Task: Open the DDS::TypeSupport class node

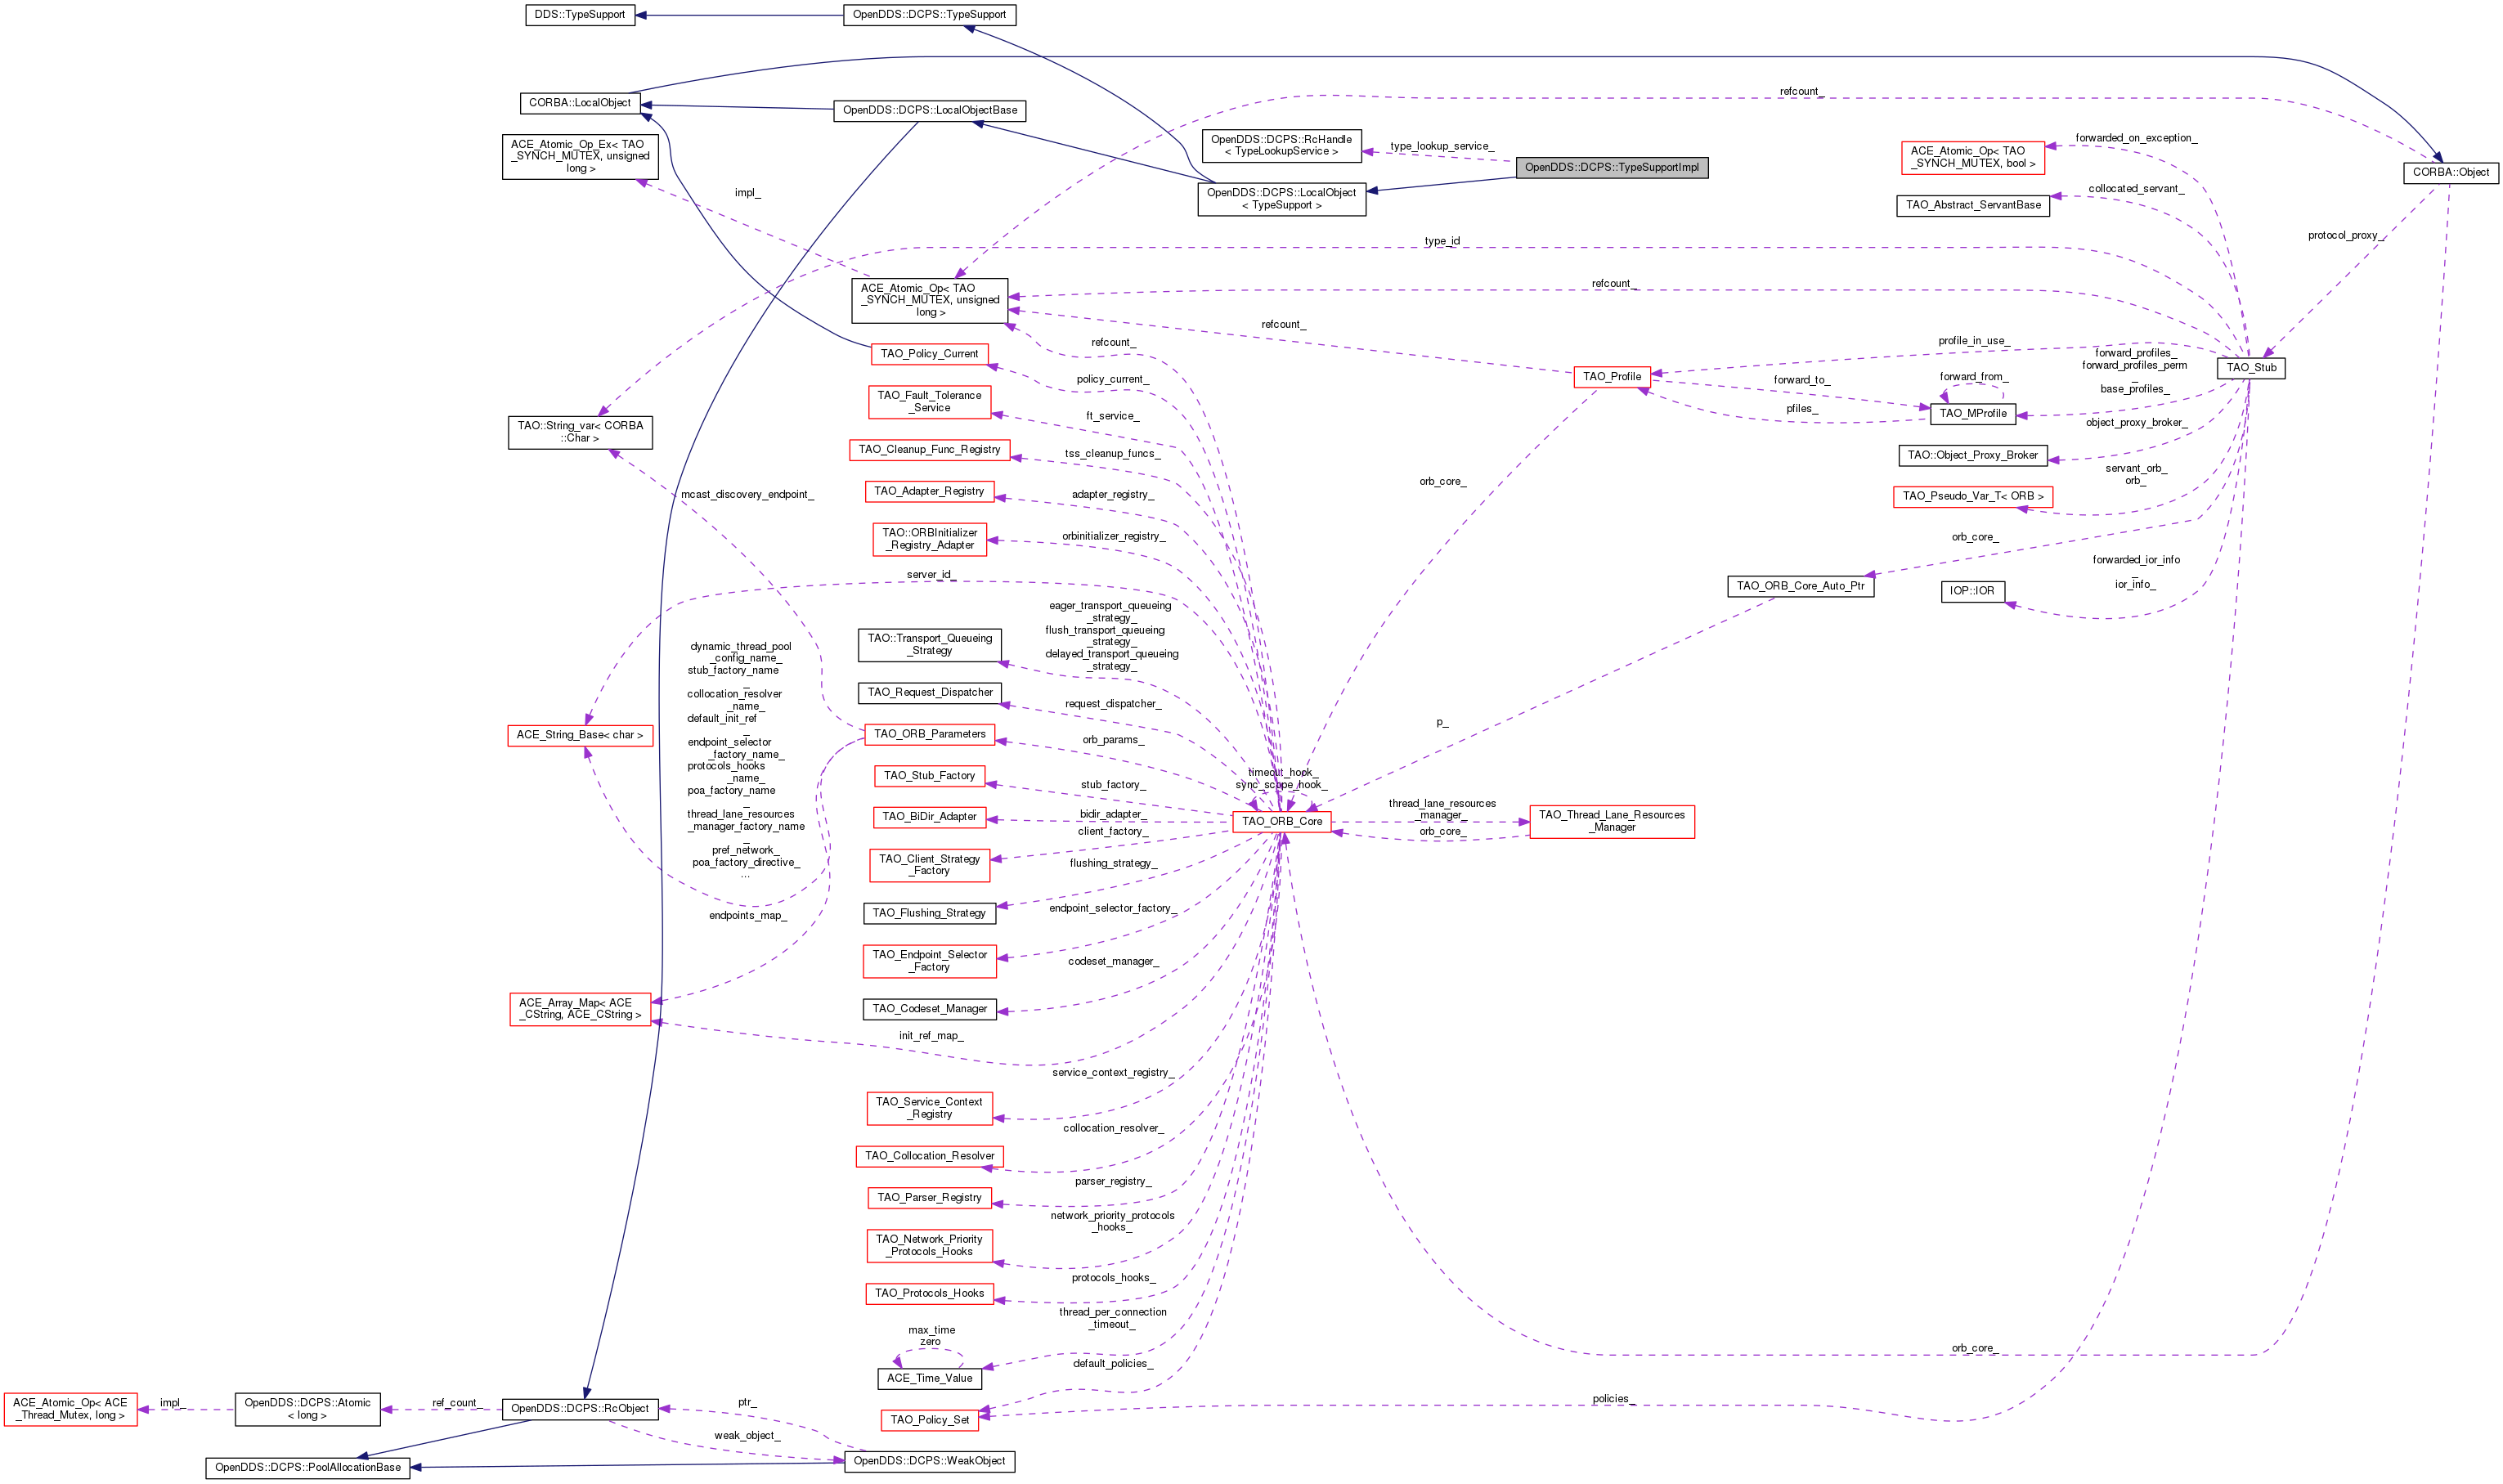Action: [x=580, y=15]
